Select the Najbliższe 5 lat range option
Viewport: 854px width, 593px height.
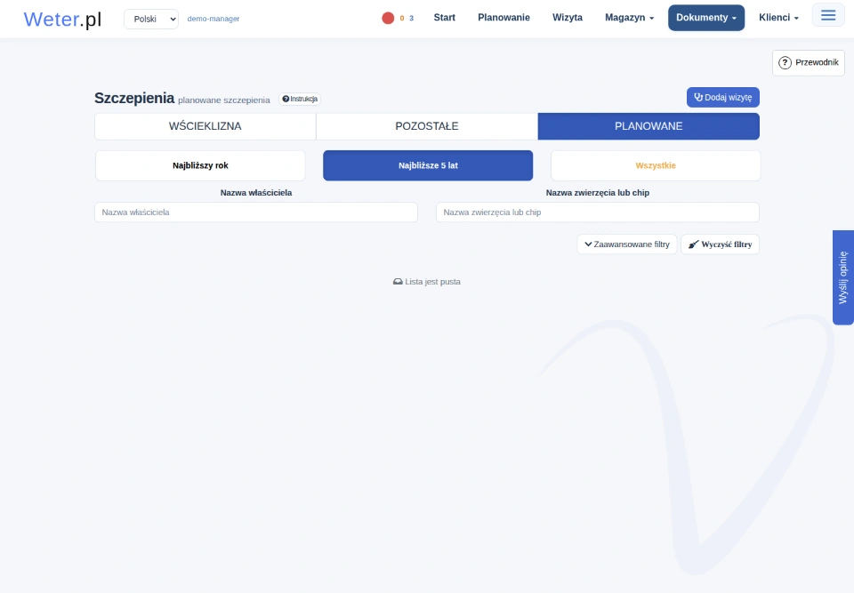pyautogui.click(x=428, y=165)
